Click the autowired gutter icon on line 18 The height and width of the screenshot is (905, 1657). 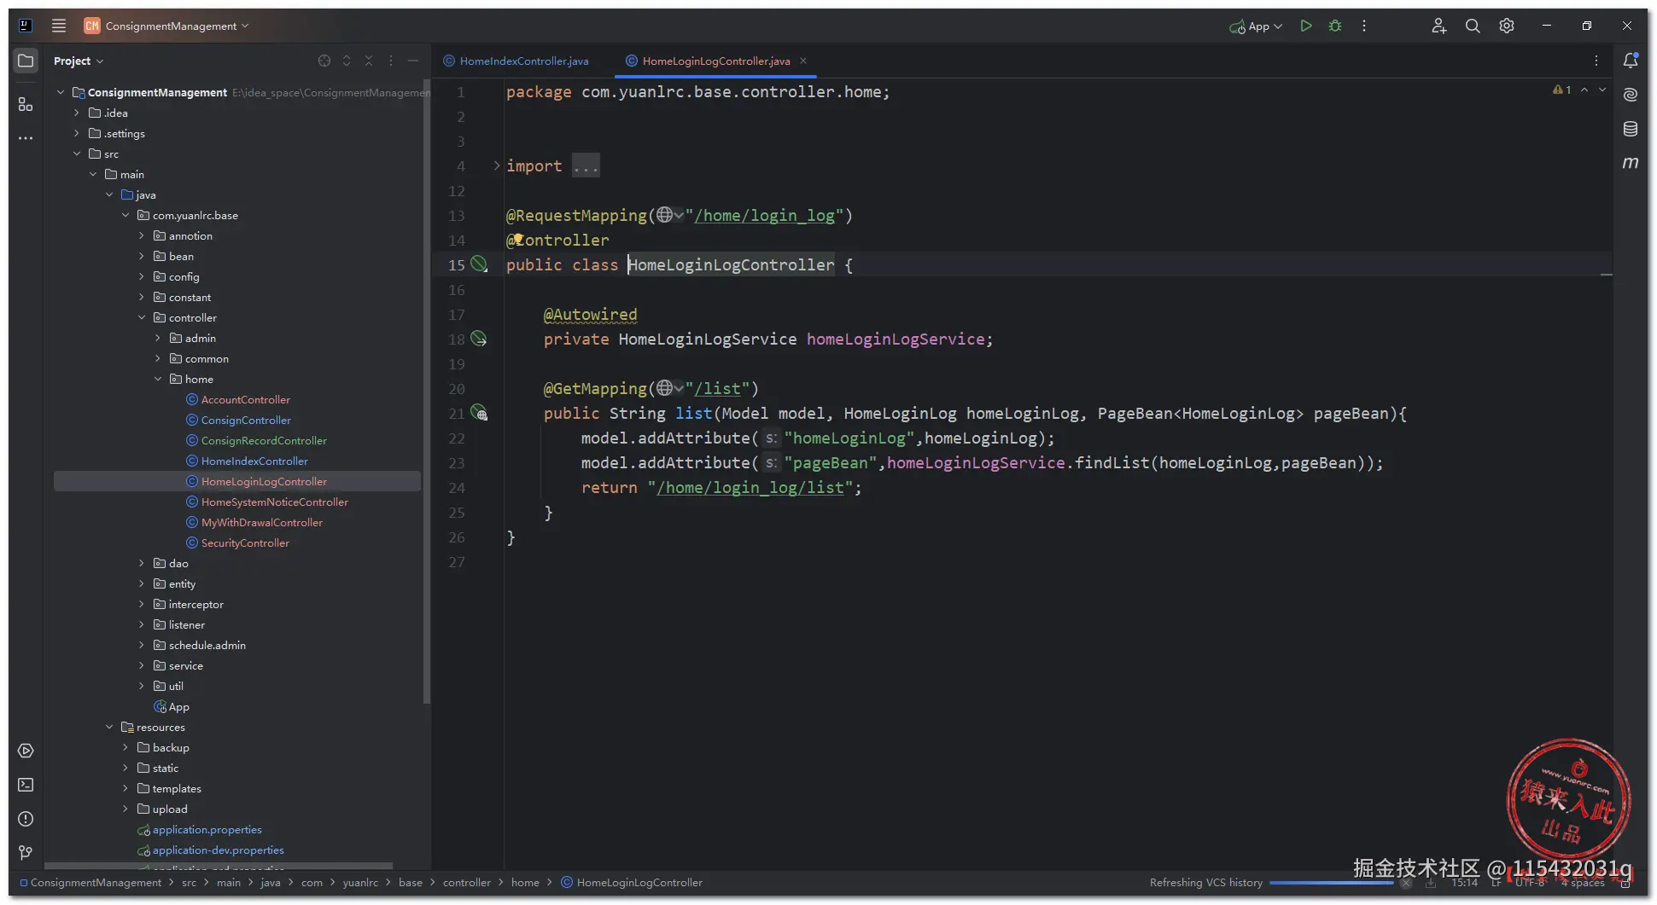point(479,339)
